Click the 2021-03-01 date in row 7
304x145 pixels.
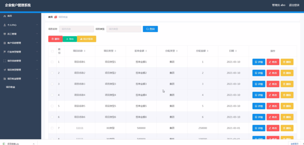pyautogui.click(x=233, y=128)
